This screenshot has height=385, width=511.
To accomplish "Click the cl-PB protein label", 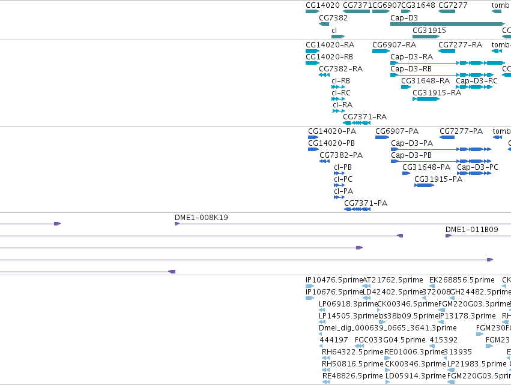I will (x=343, y=167).
